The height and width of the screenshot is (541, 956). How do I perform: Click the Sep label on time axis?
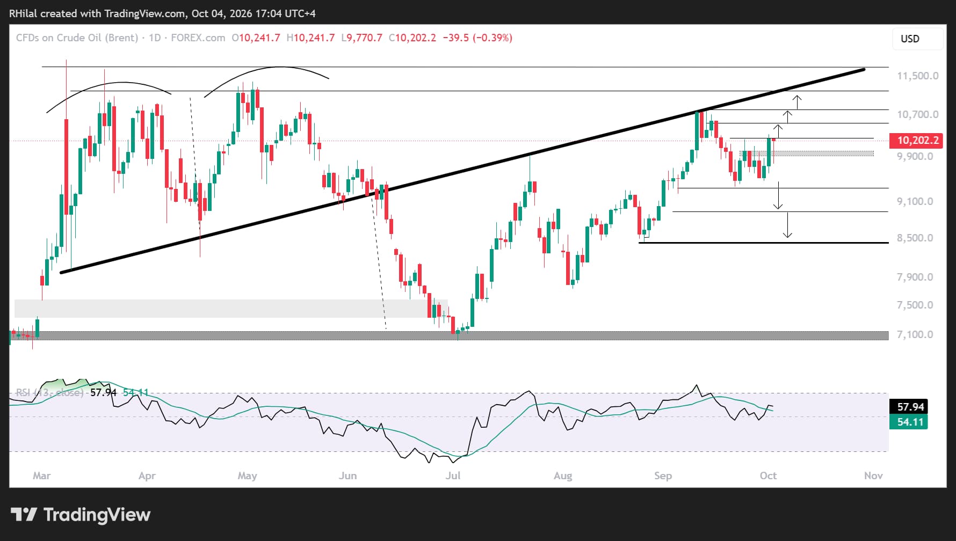tap(663, 476)
